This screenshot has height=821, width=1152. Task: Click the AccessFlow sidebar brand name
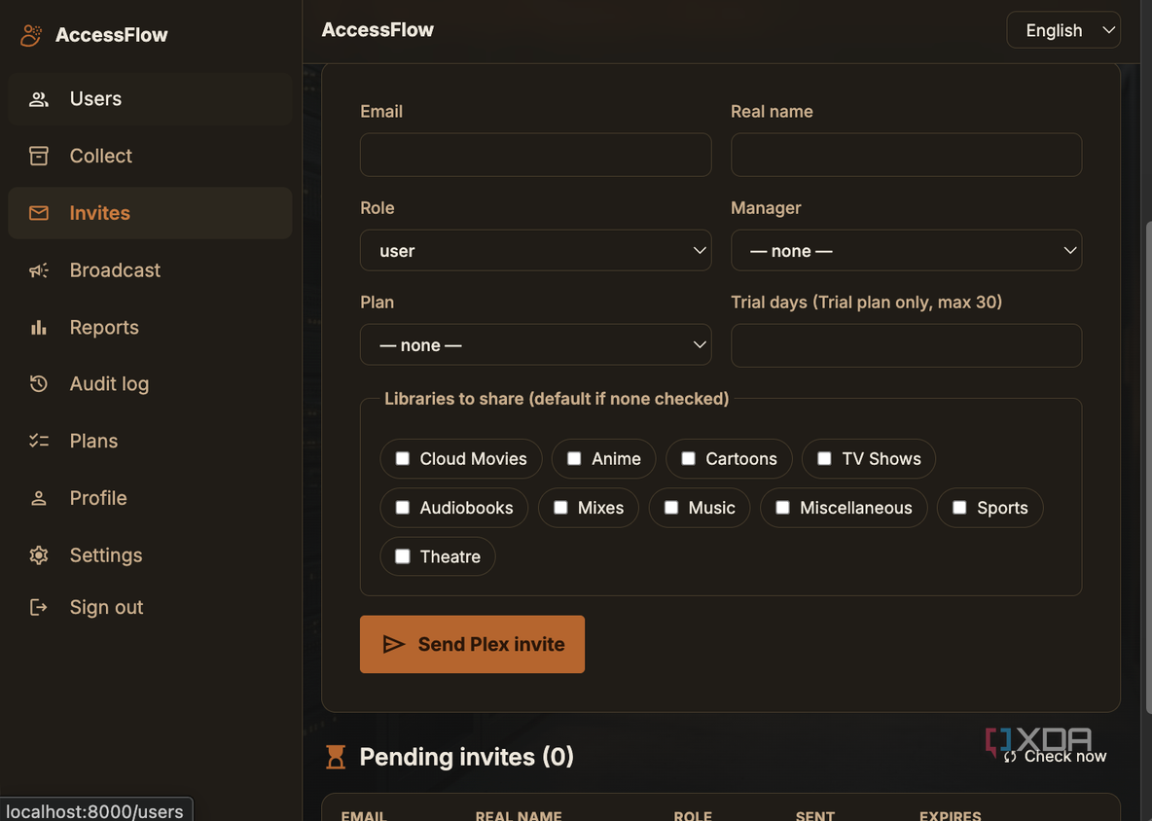point(112,34)
